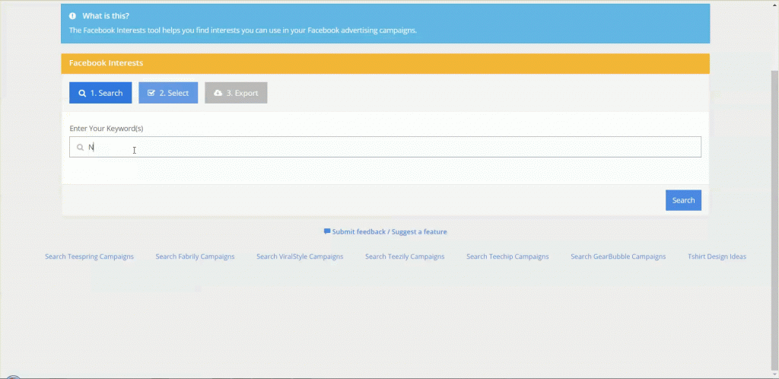
Task: Open the 2. Select step tab
Action: (168, 93)
